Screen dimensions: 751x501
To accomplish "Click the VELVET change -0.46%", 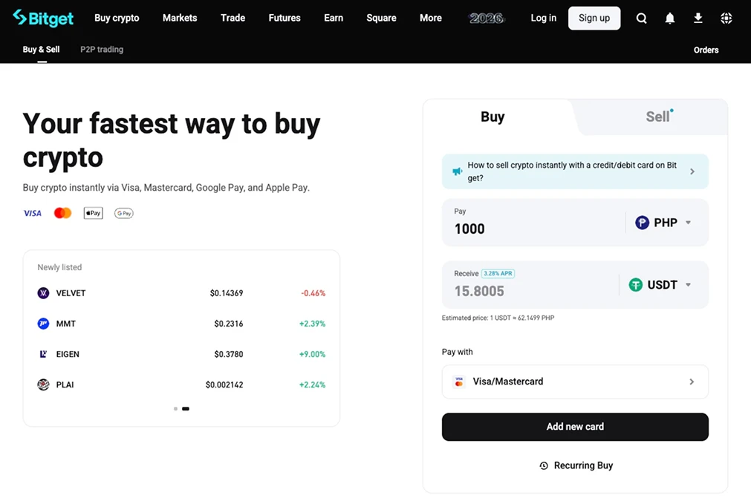I will tap(313, 293).
